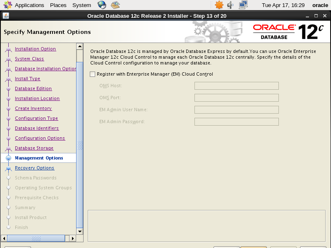Click the orange update notification icon
The width and height of the screenshot is (331, 248).
pyautogui.click(x=219, y=5)
